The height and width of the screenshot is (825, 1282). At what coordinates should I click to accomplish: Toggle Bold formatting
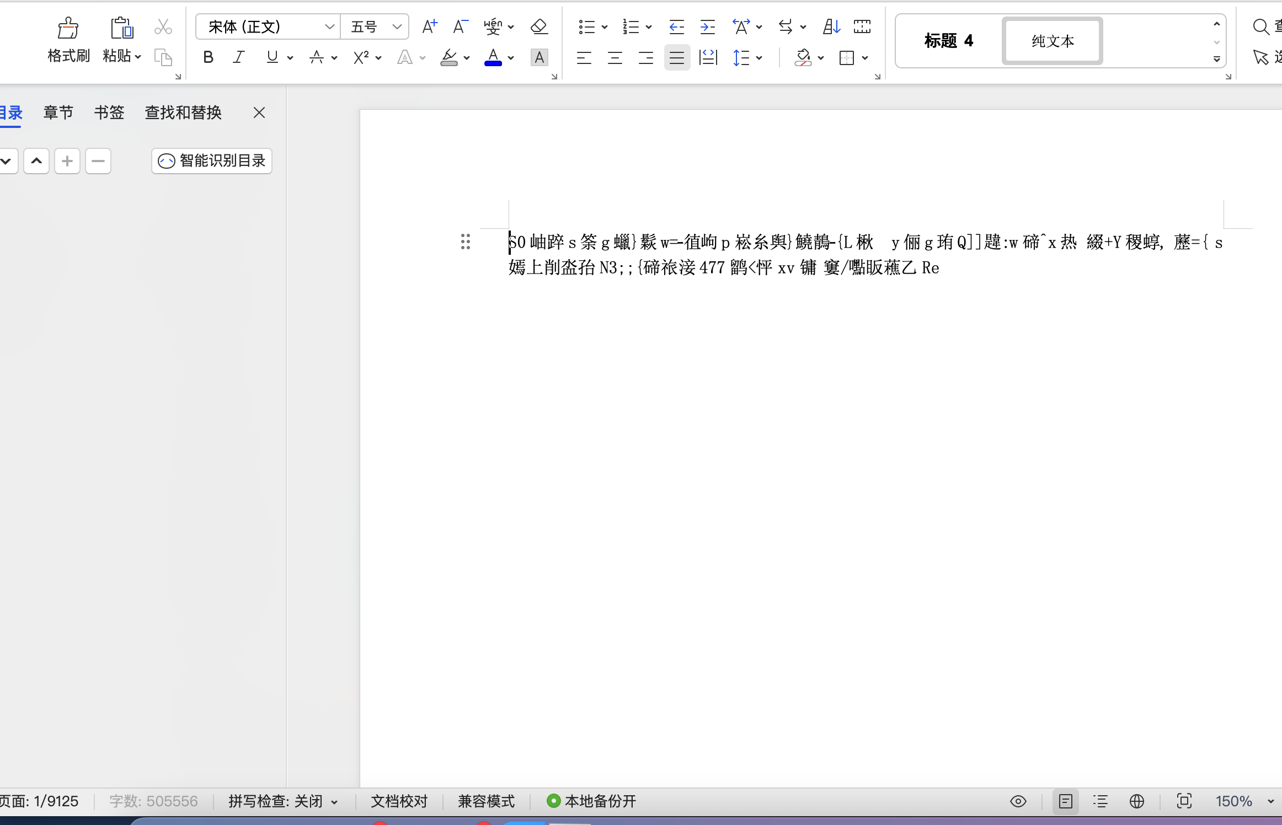click(208, 57)
